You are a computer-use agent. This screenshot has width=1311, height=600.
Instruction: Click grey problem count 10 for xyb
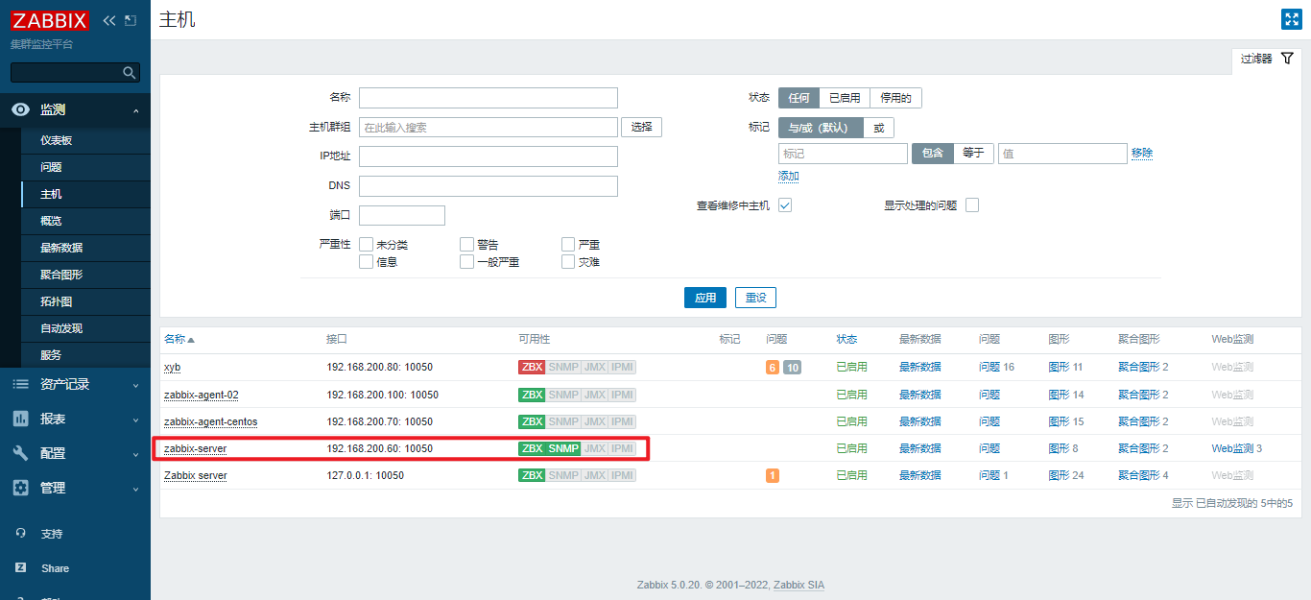pos(792,368)
